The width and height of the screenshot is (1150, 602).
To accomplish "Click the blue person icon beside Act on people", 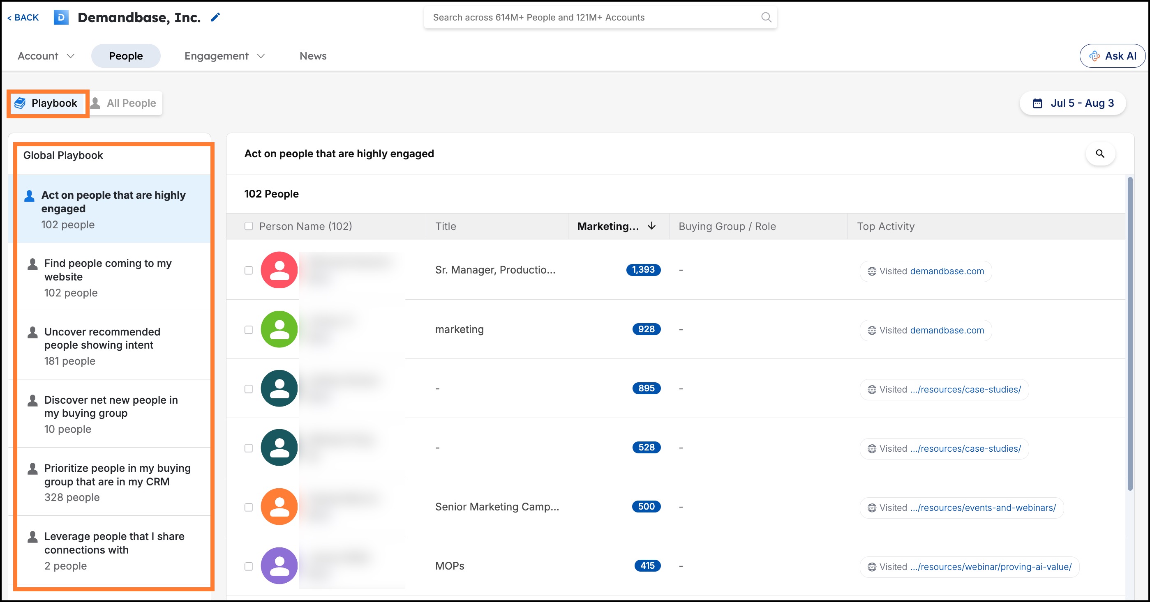I will (30, 196).
